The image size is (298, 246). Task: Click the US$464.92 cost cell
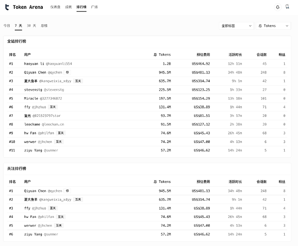click(x=201, y=64)
